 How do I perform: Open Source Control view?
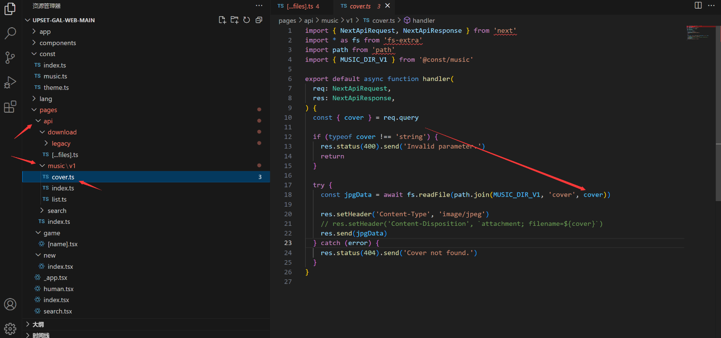pos(10,58)
